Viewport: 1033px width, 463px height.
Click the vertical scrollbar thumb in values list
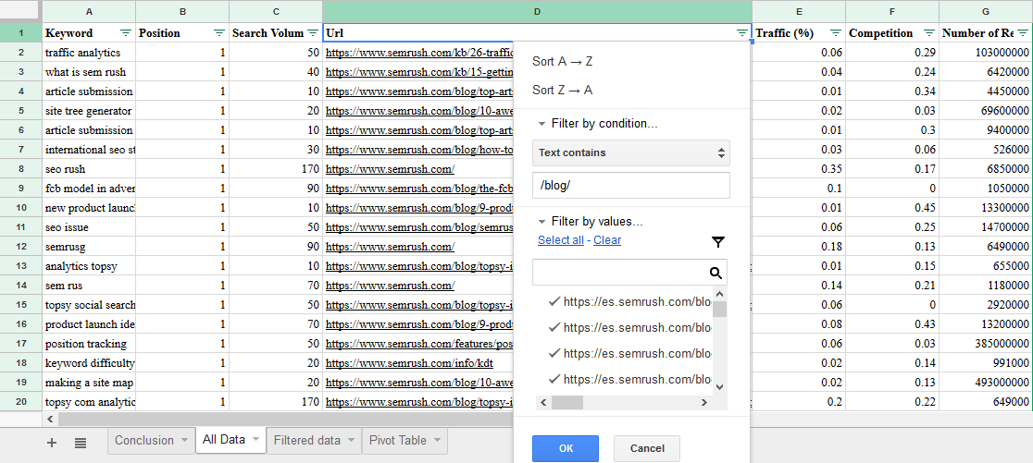click(x=720, y=309)
